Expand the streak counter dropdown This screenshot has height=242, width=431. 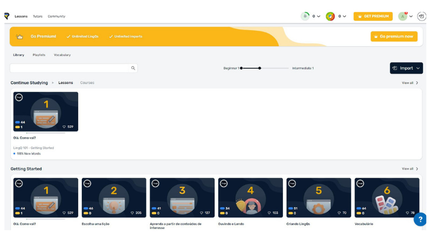point(318,17)
